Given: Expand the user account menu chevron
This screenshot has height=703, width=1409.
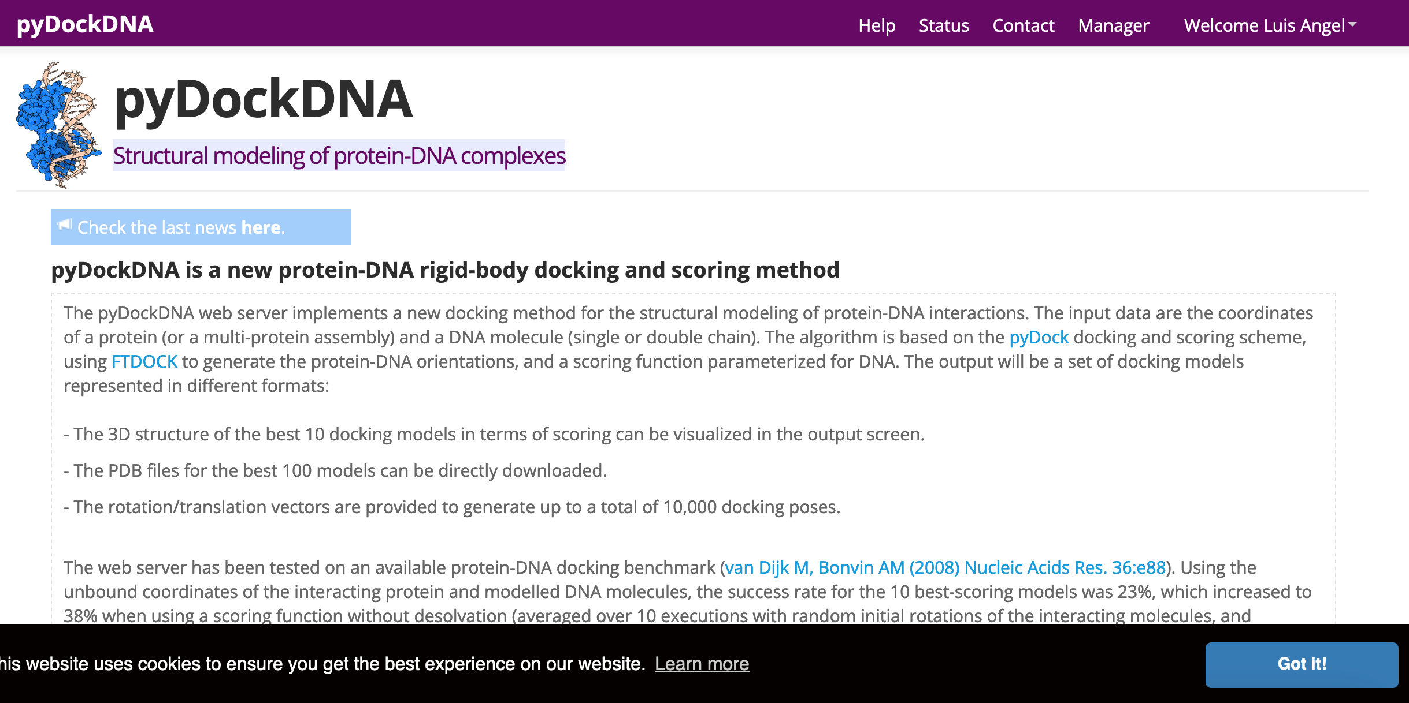Looking at the screenshot, I should tap(1352, 25).
